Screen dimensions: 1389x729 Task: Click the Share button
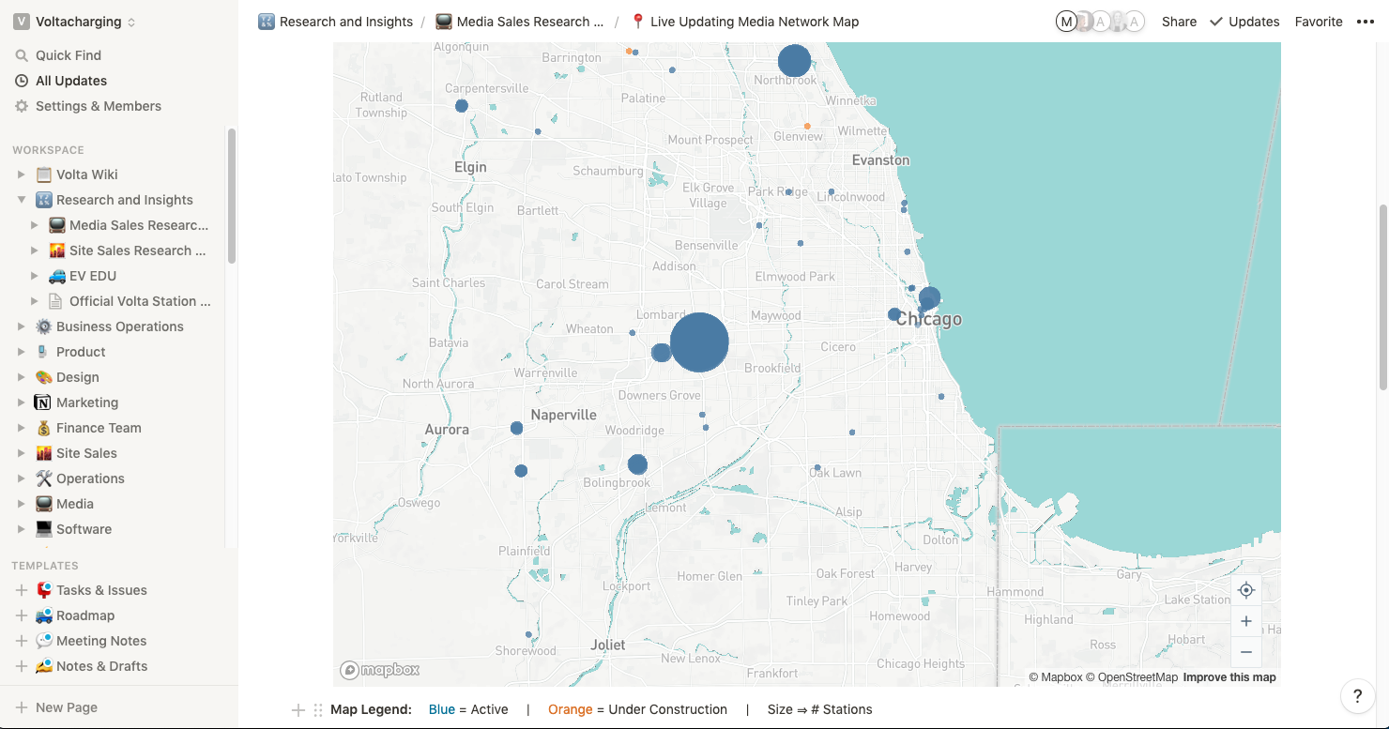[1179, 22]
